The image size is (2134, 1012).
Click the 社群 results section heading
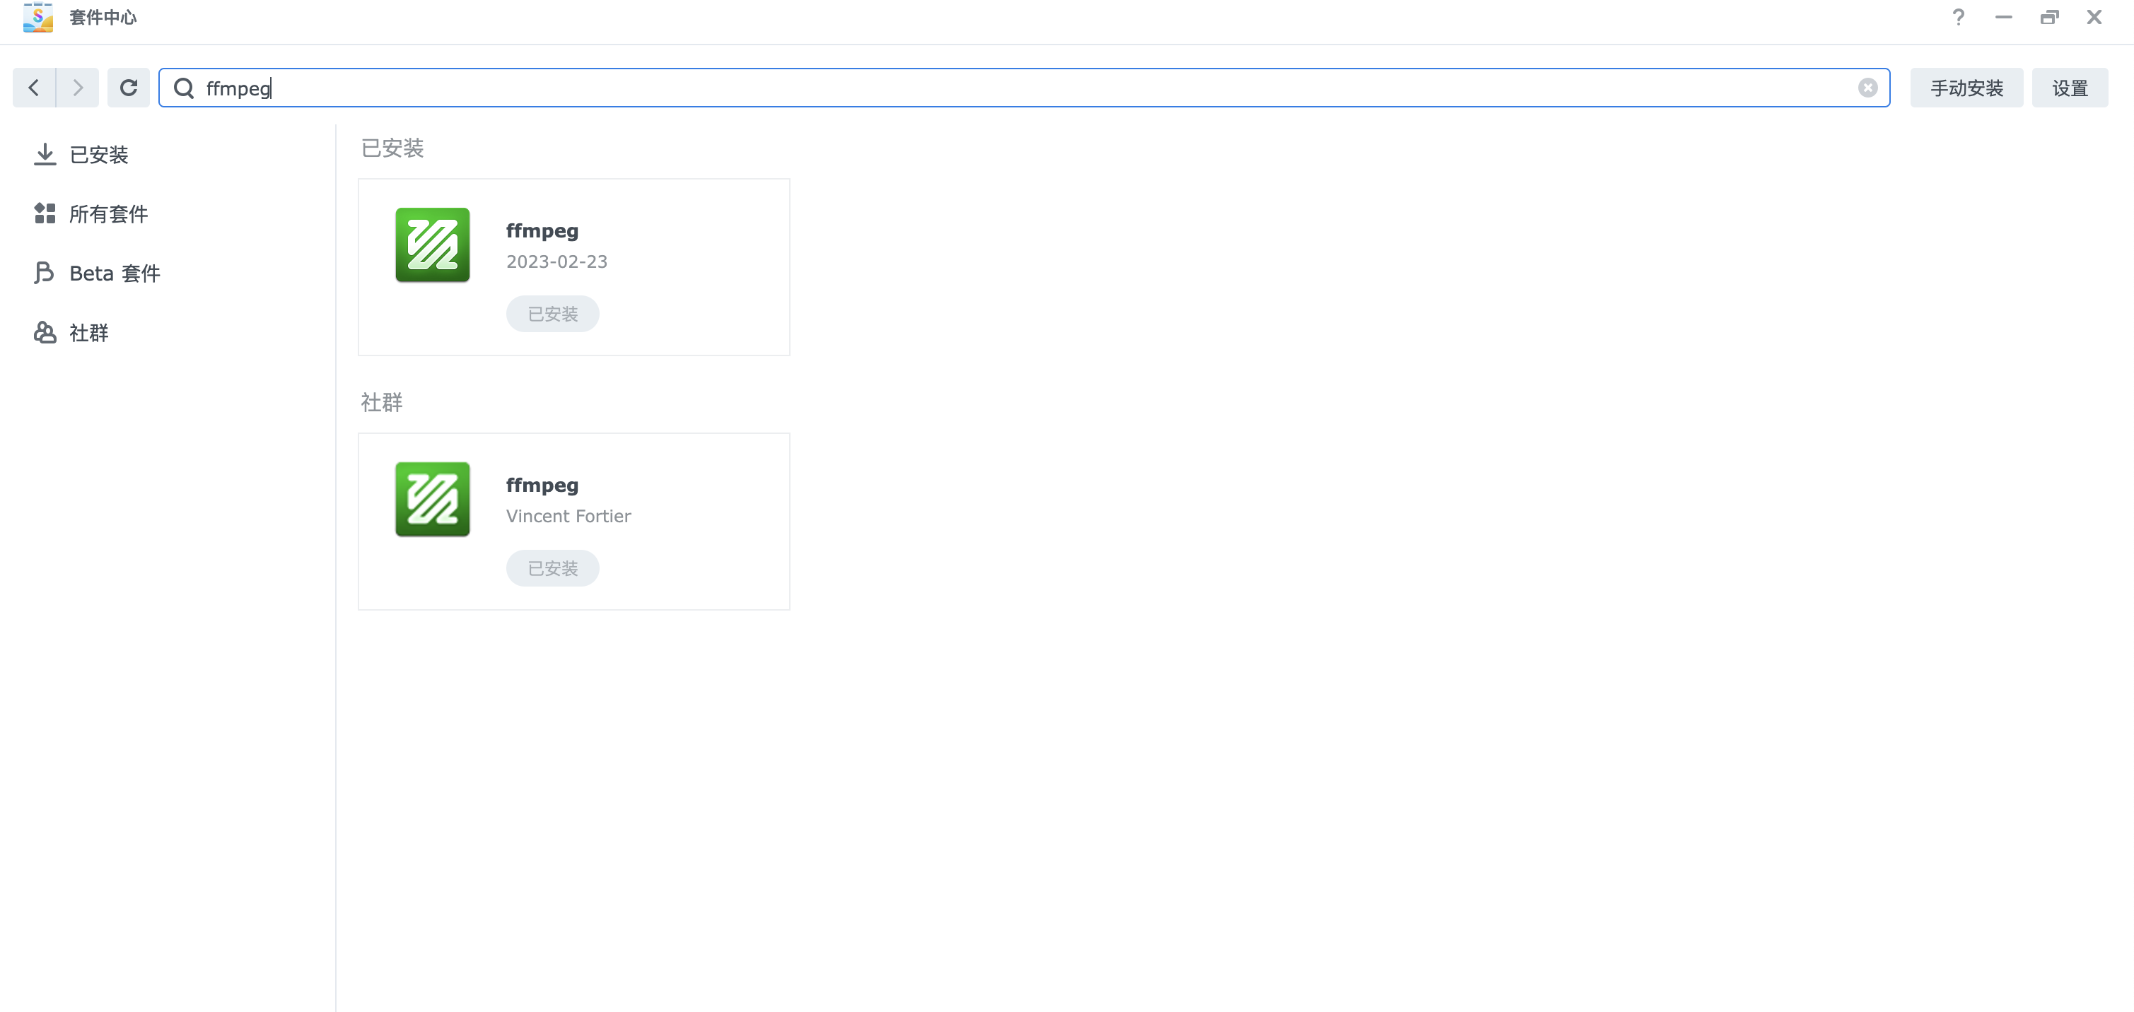[382, 403]
